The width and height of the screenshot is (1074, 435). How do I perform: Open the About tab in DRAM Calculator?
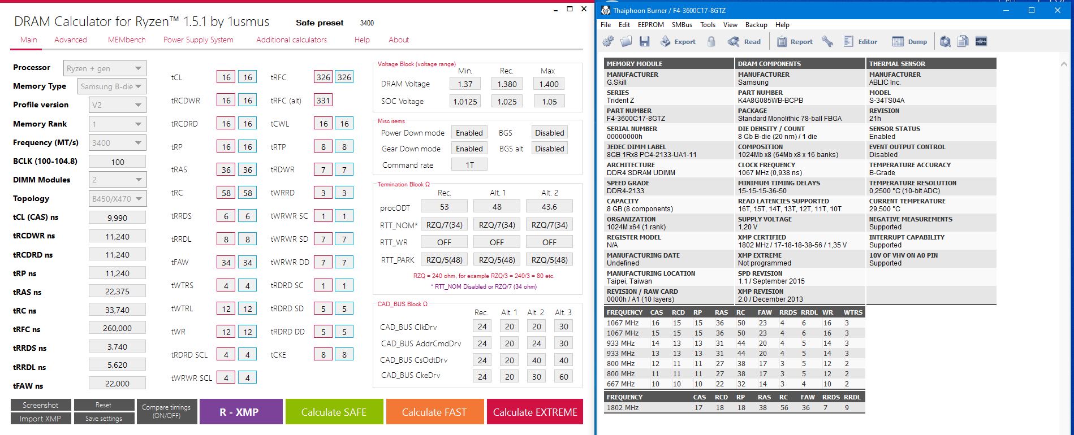pos(399,40)
